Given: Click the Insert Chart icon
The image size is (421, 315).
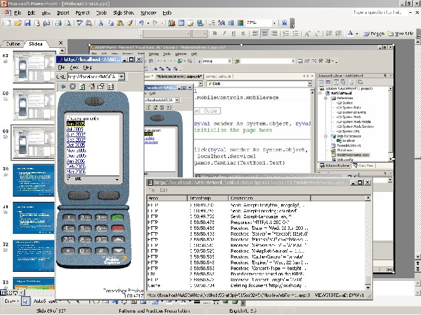Looking at the screenshot, I should click(x=172, y=23).
